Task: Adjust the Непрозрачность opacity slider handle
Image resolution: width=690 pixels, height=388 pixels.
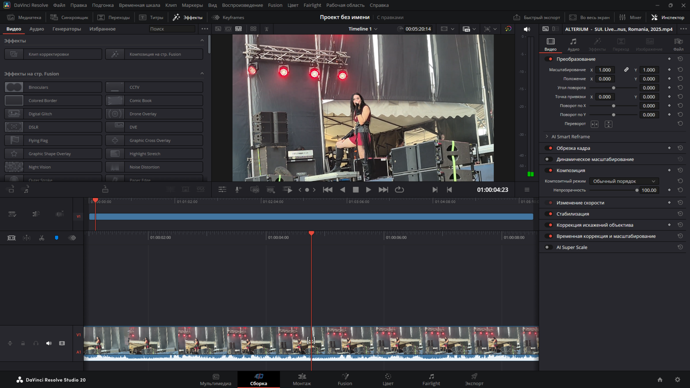Action: (x=637, y=190)
